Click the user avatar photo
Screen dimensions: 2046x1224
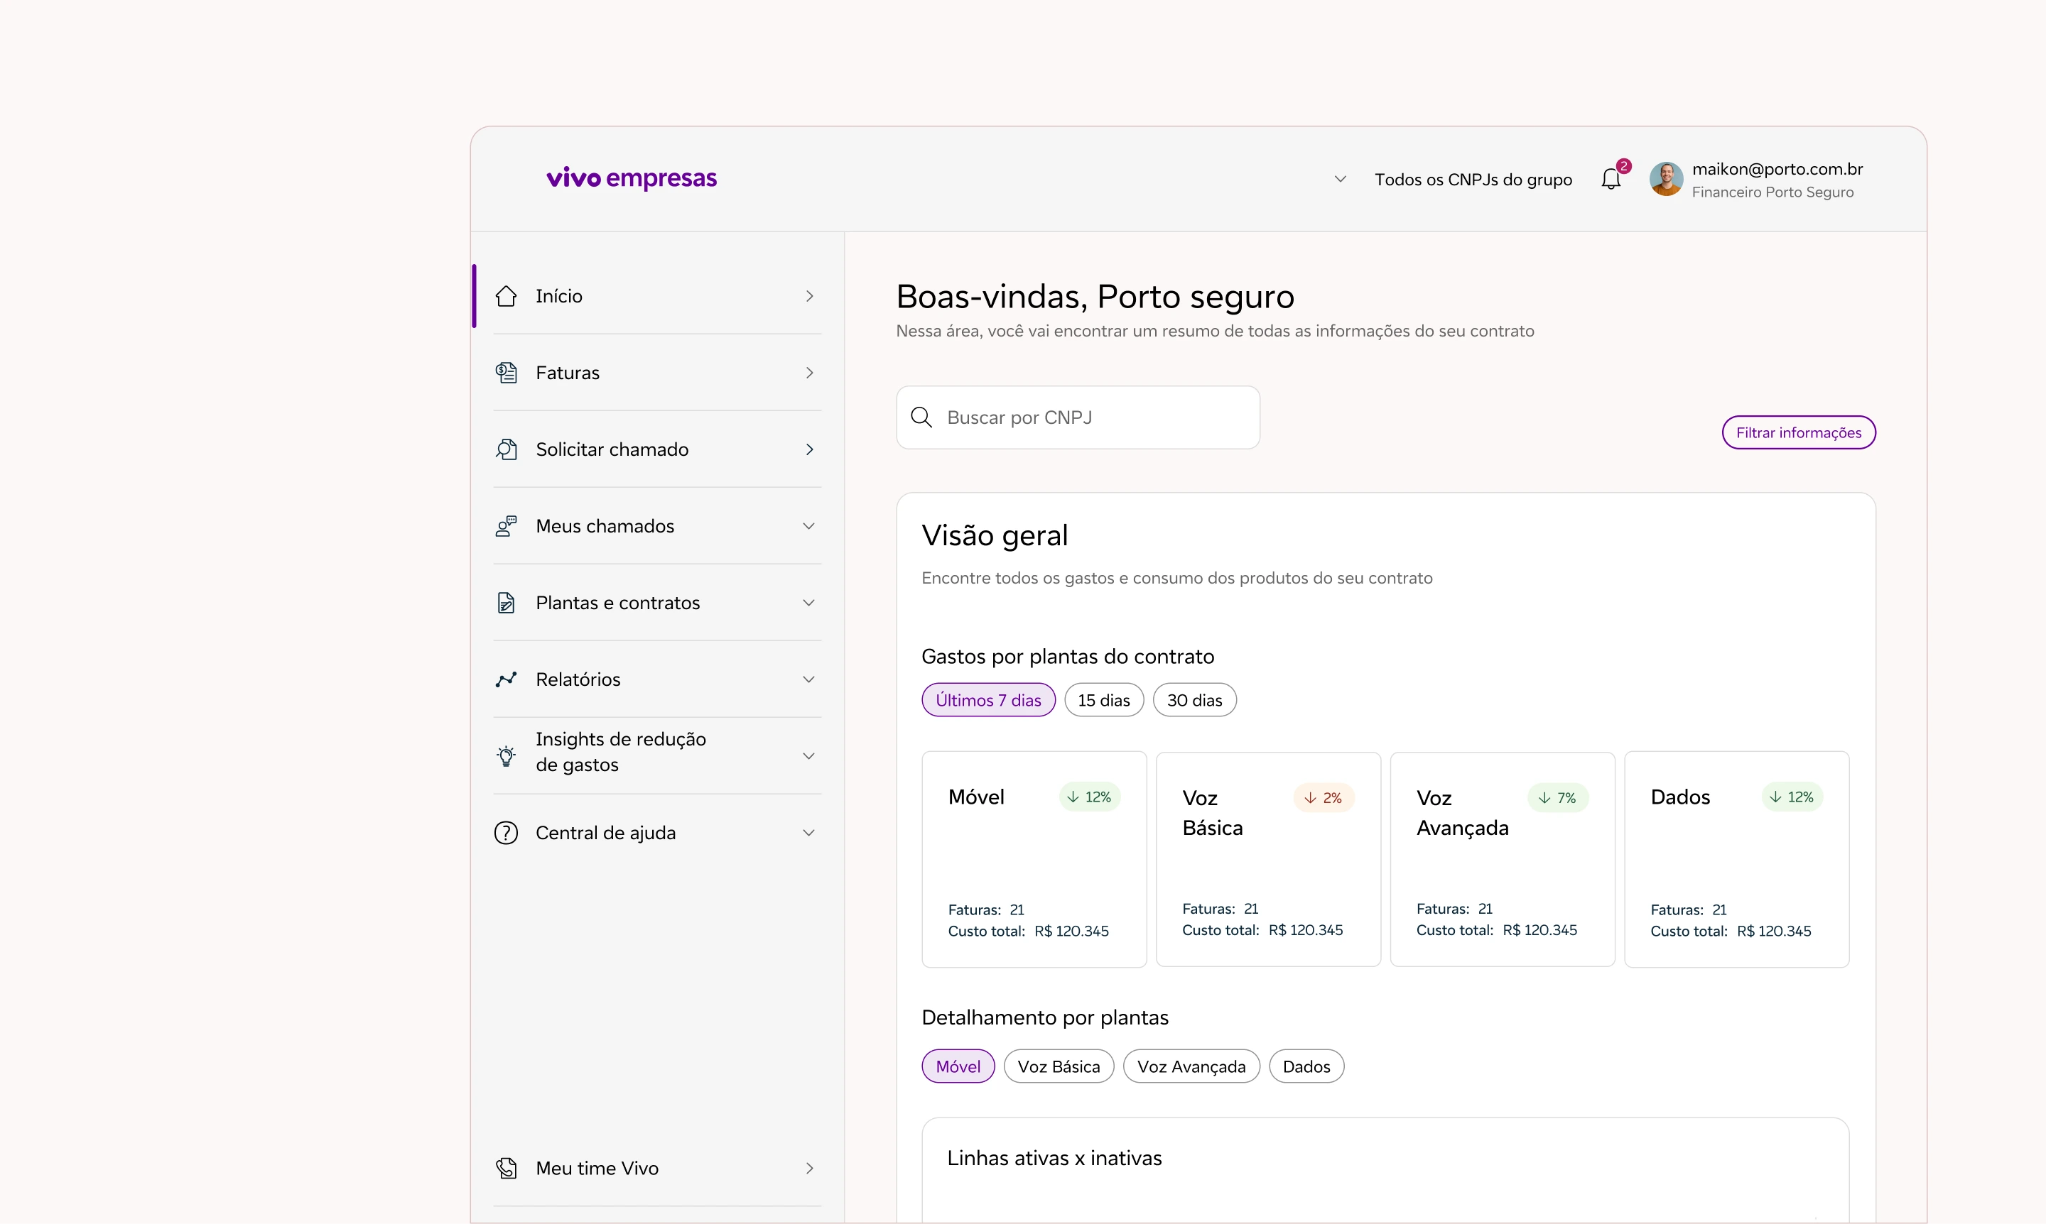click(x=1667, y=179)
